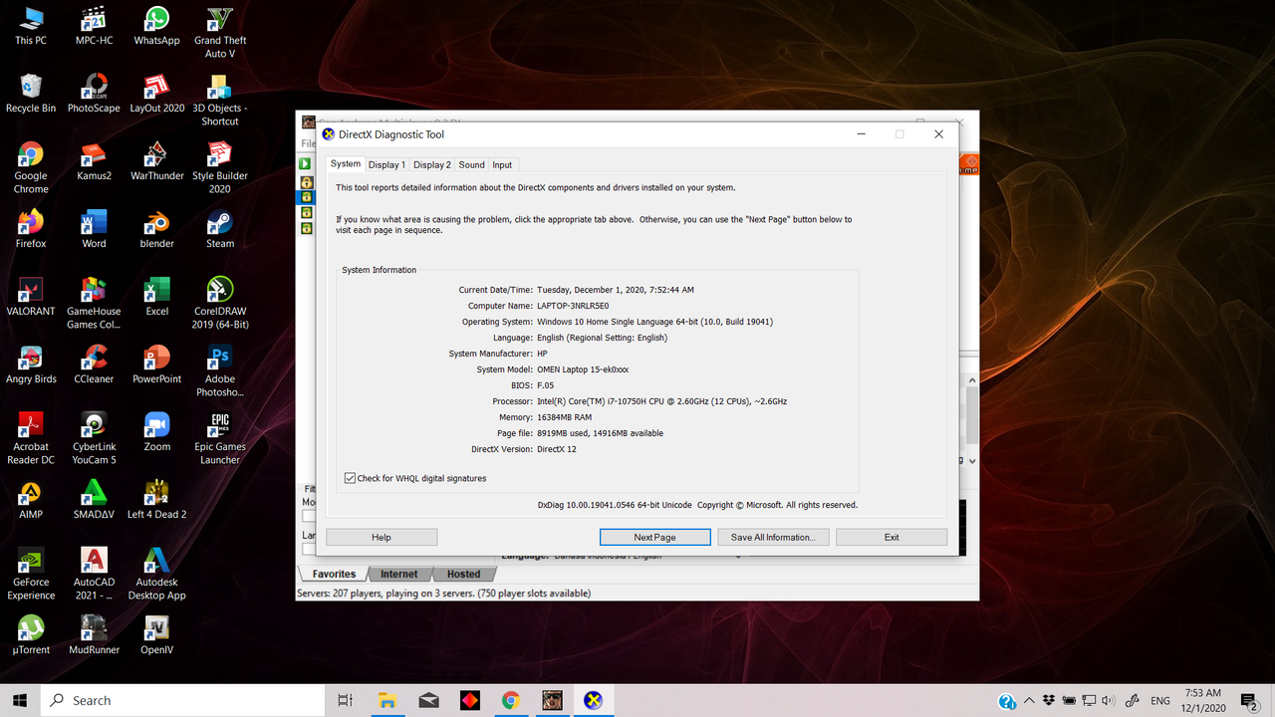The image size is (1275, 717).
Task: Open PowerPoint desktop shortcut
Action: click(x=156, y=364)
